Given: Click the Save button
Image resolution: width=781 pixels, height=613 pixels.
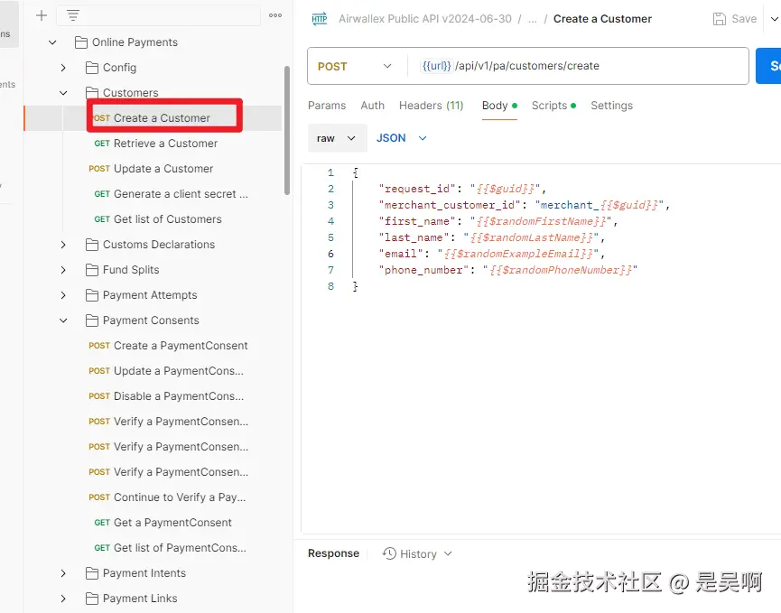Looking at the screenshot, I should pyautogui.click(x=735, y=19).
